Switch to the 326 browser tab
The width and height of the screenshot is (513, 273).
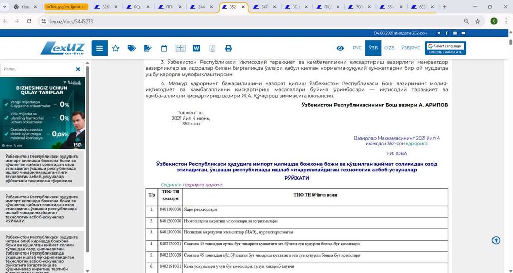[105, 7]
